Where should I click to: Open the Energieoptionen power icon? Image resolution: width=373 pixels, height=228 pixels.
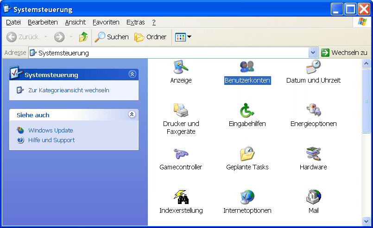[313, 110]
